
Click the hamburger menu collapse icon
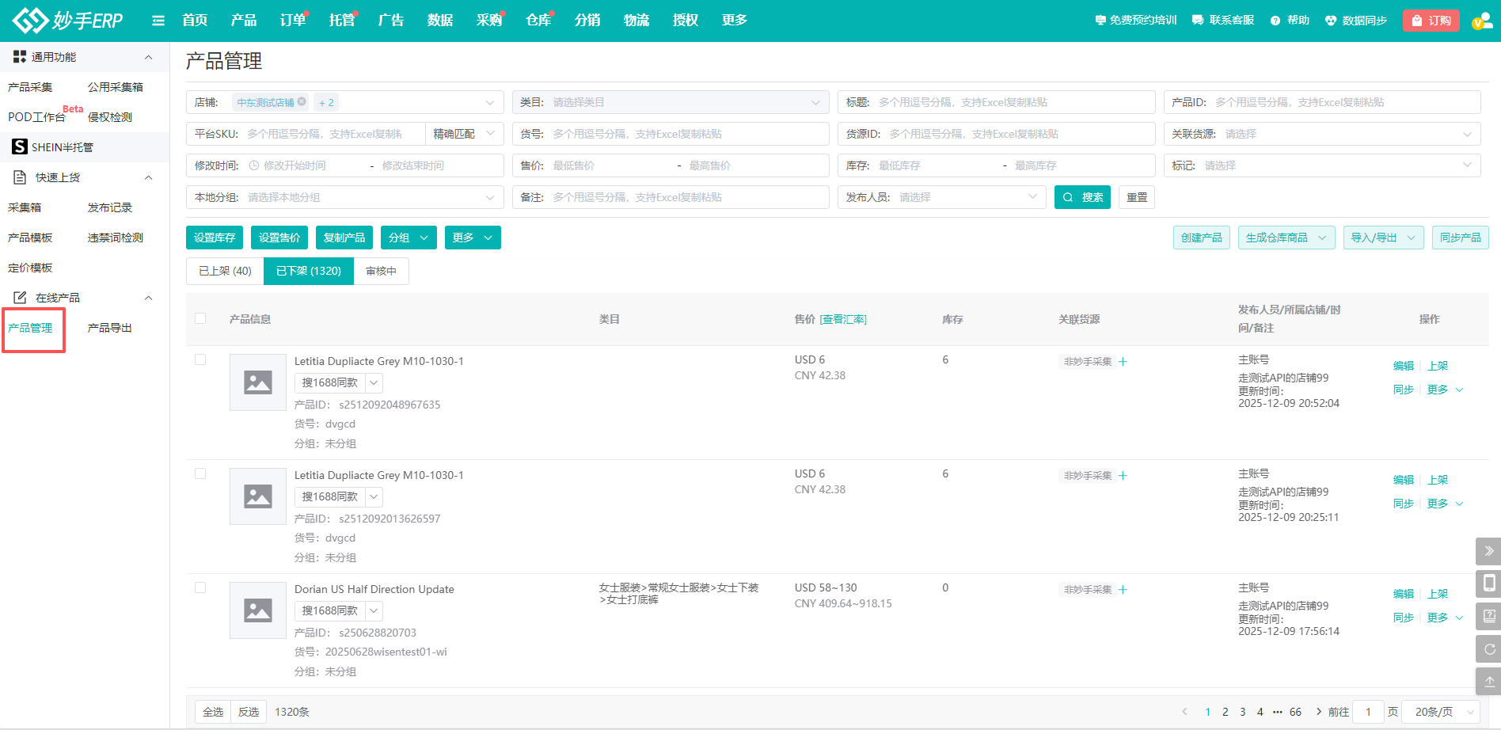158,21
